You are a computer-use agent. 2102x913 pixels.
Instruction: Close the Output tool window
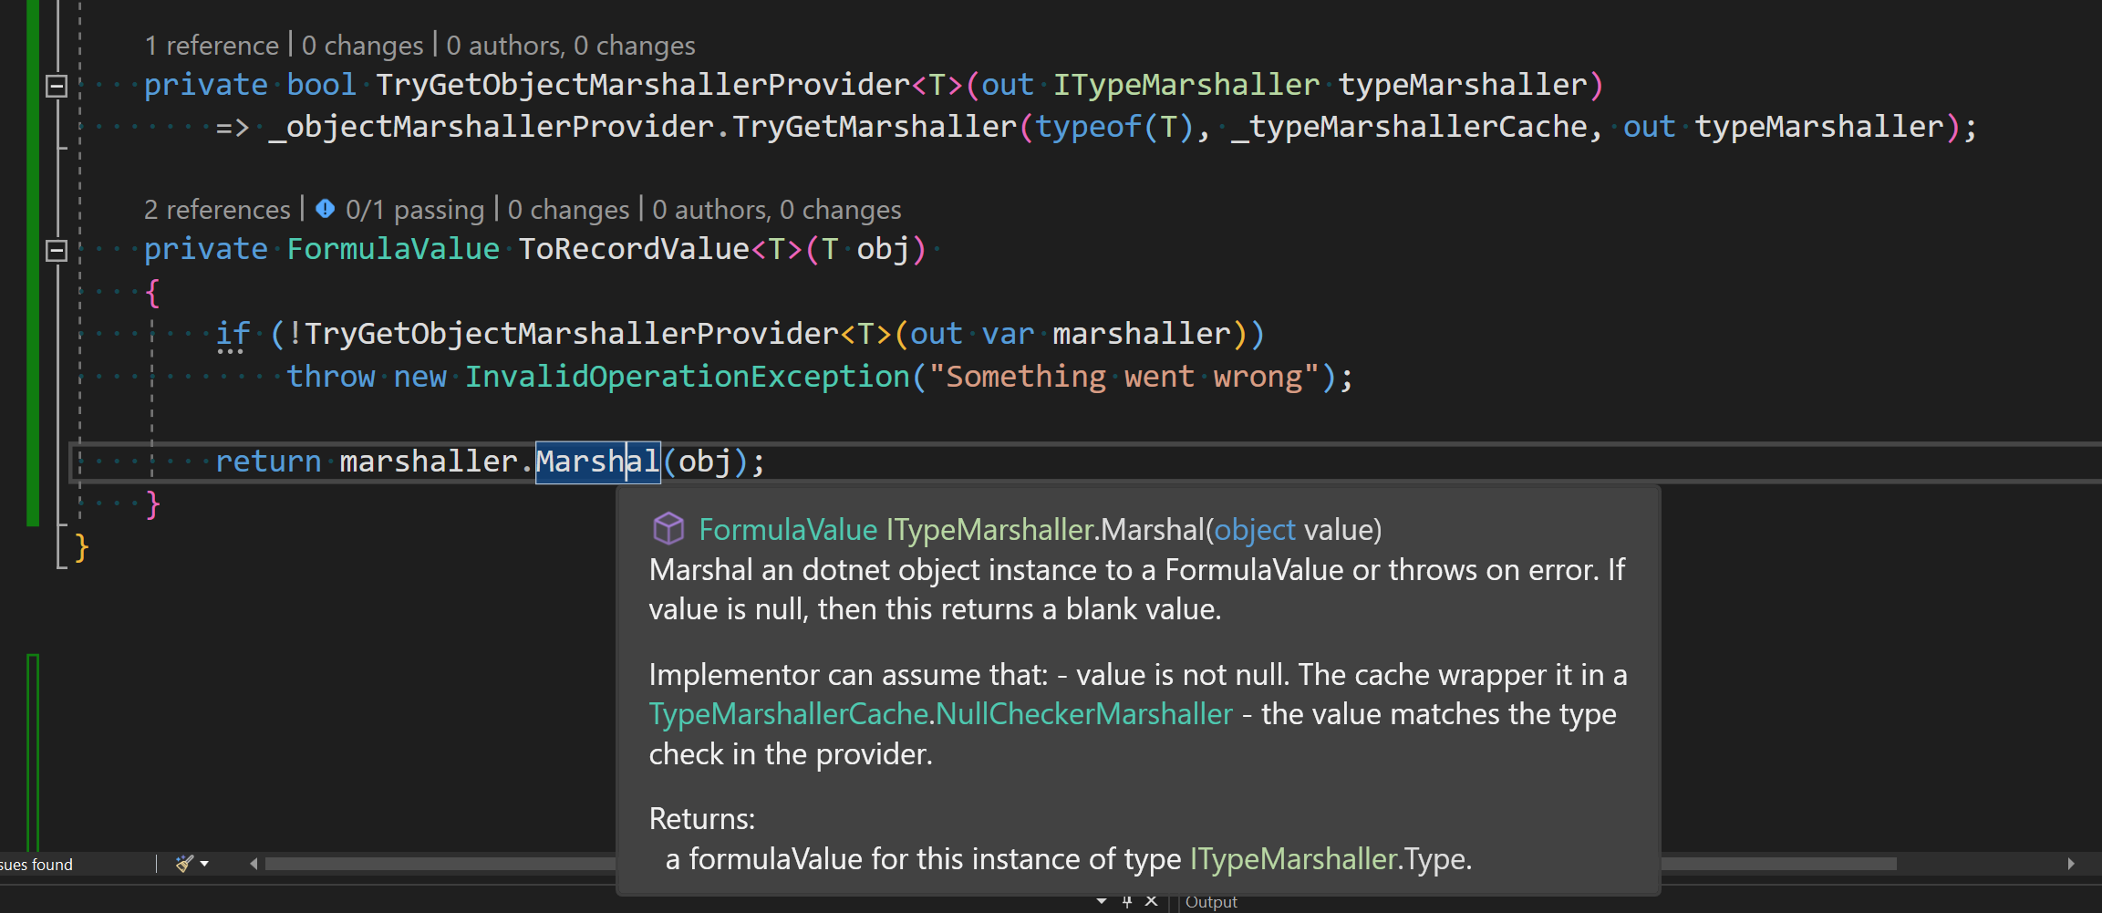1151,901
